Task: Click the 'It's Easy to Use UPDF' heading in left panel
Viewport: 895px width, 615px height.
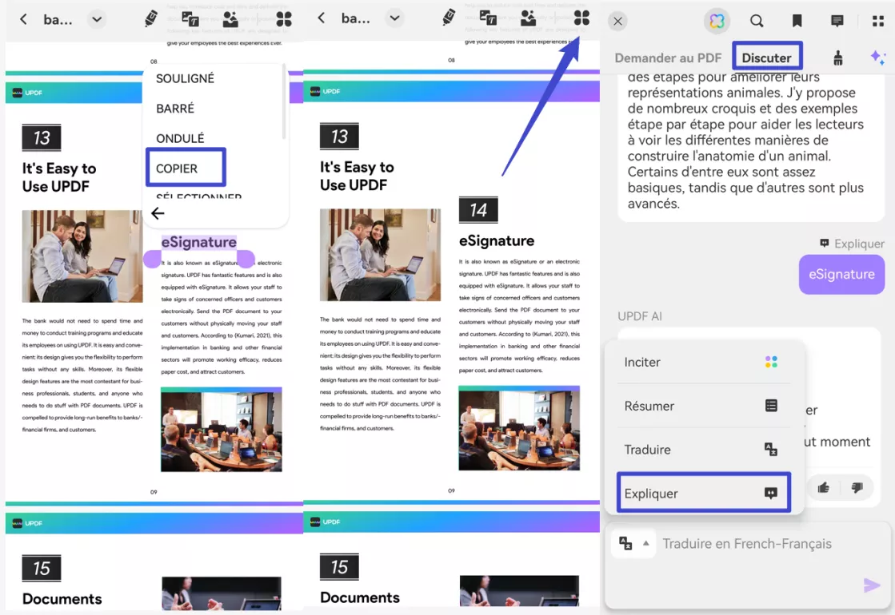Action: tap(59, 177)
